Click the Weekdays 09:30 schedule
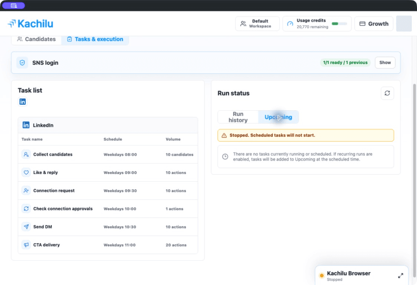 (120, 191)
